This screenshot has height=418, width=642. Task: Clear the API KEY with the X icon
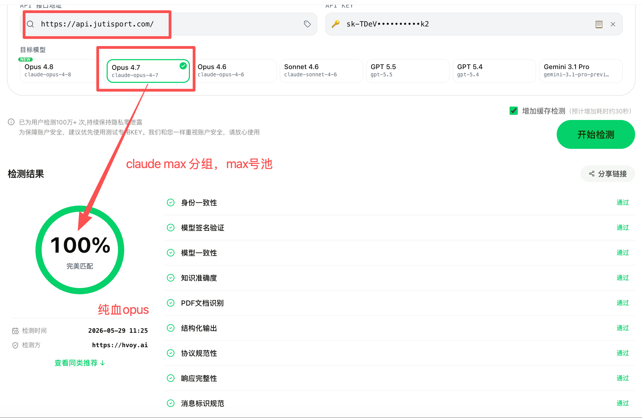(x=613, y=24)
